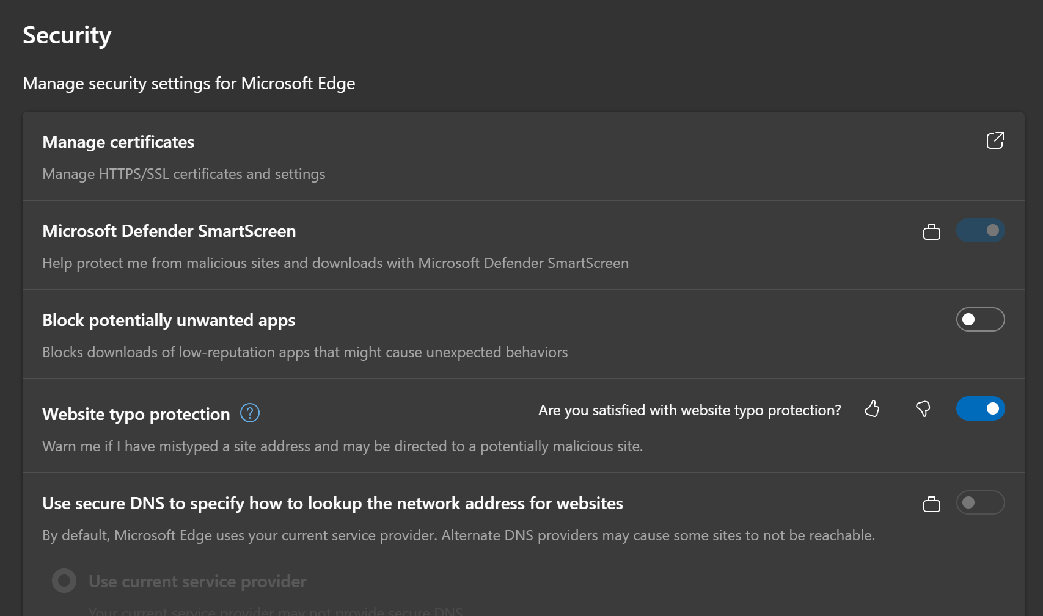Click 'Block potentially unwanted apps' title

click(169, 321)
